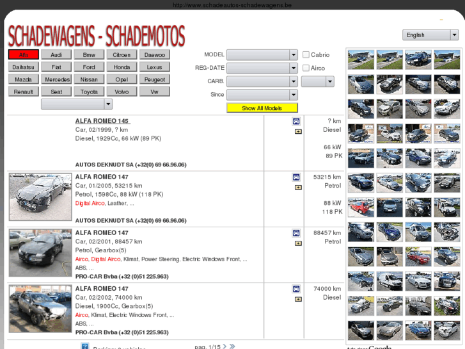Image resolution: width=465 pixels, height=349 pixels.
Task: Click the parking help icon at bottom
Action: 85,346
